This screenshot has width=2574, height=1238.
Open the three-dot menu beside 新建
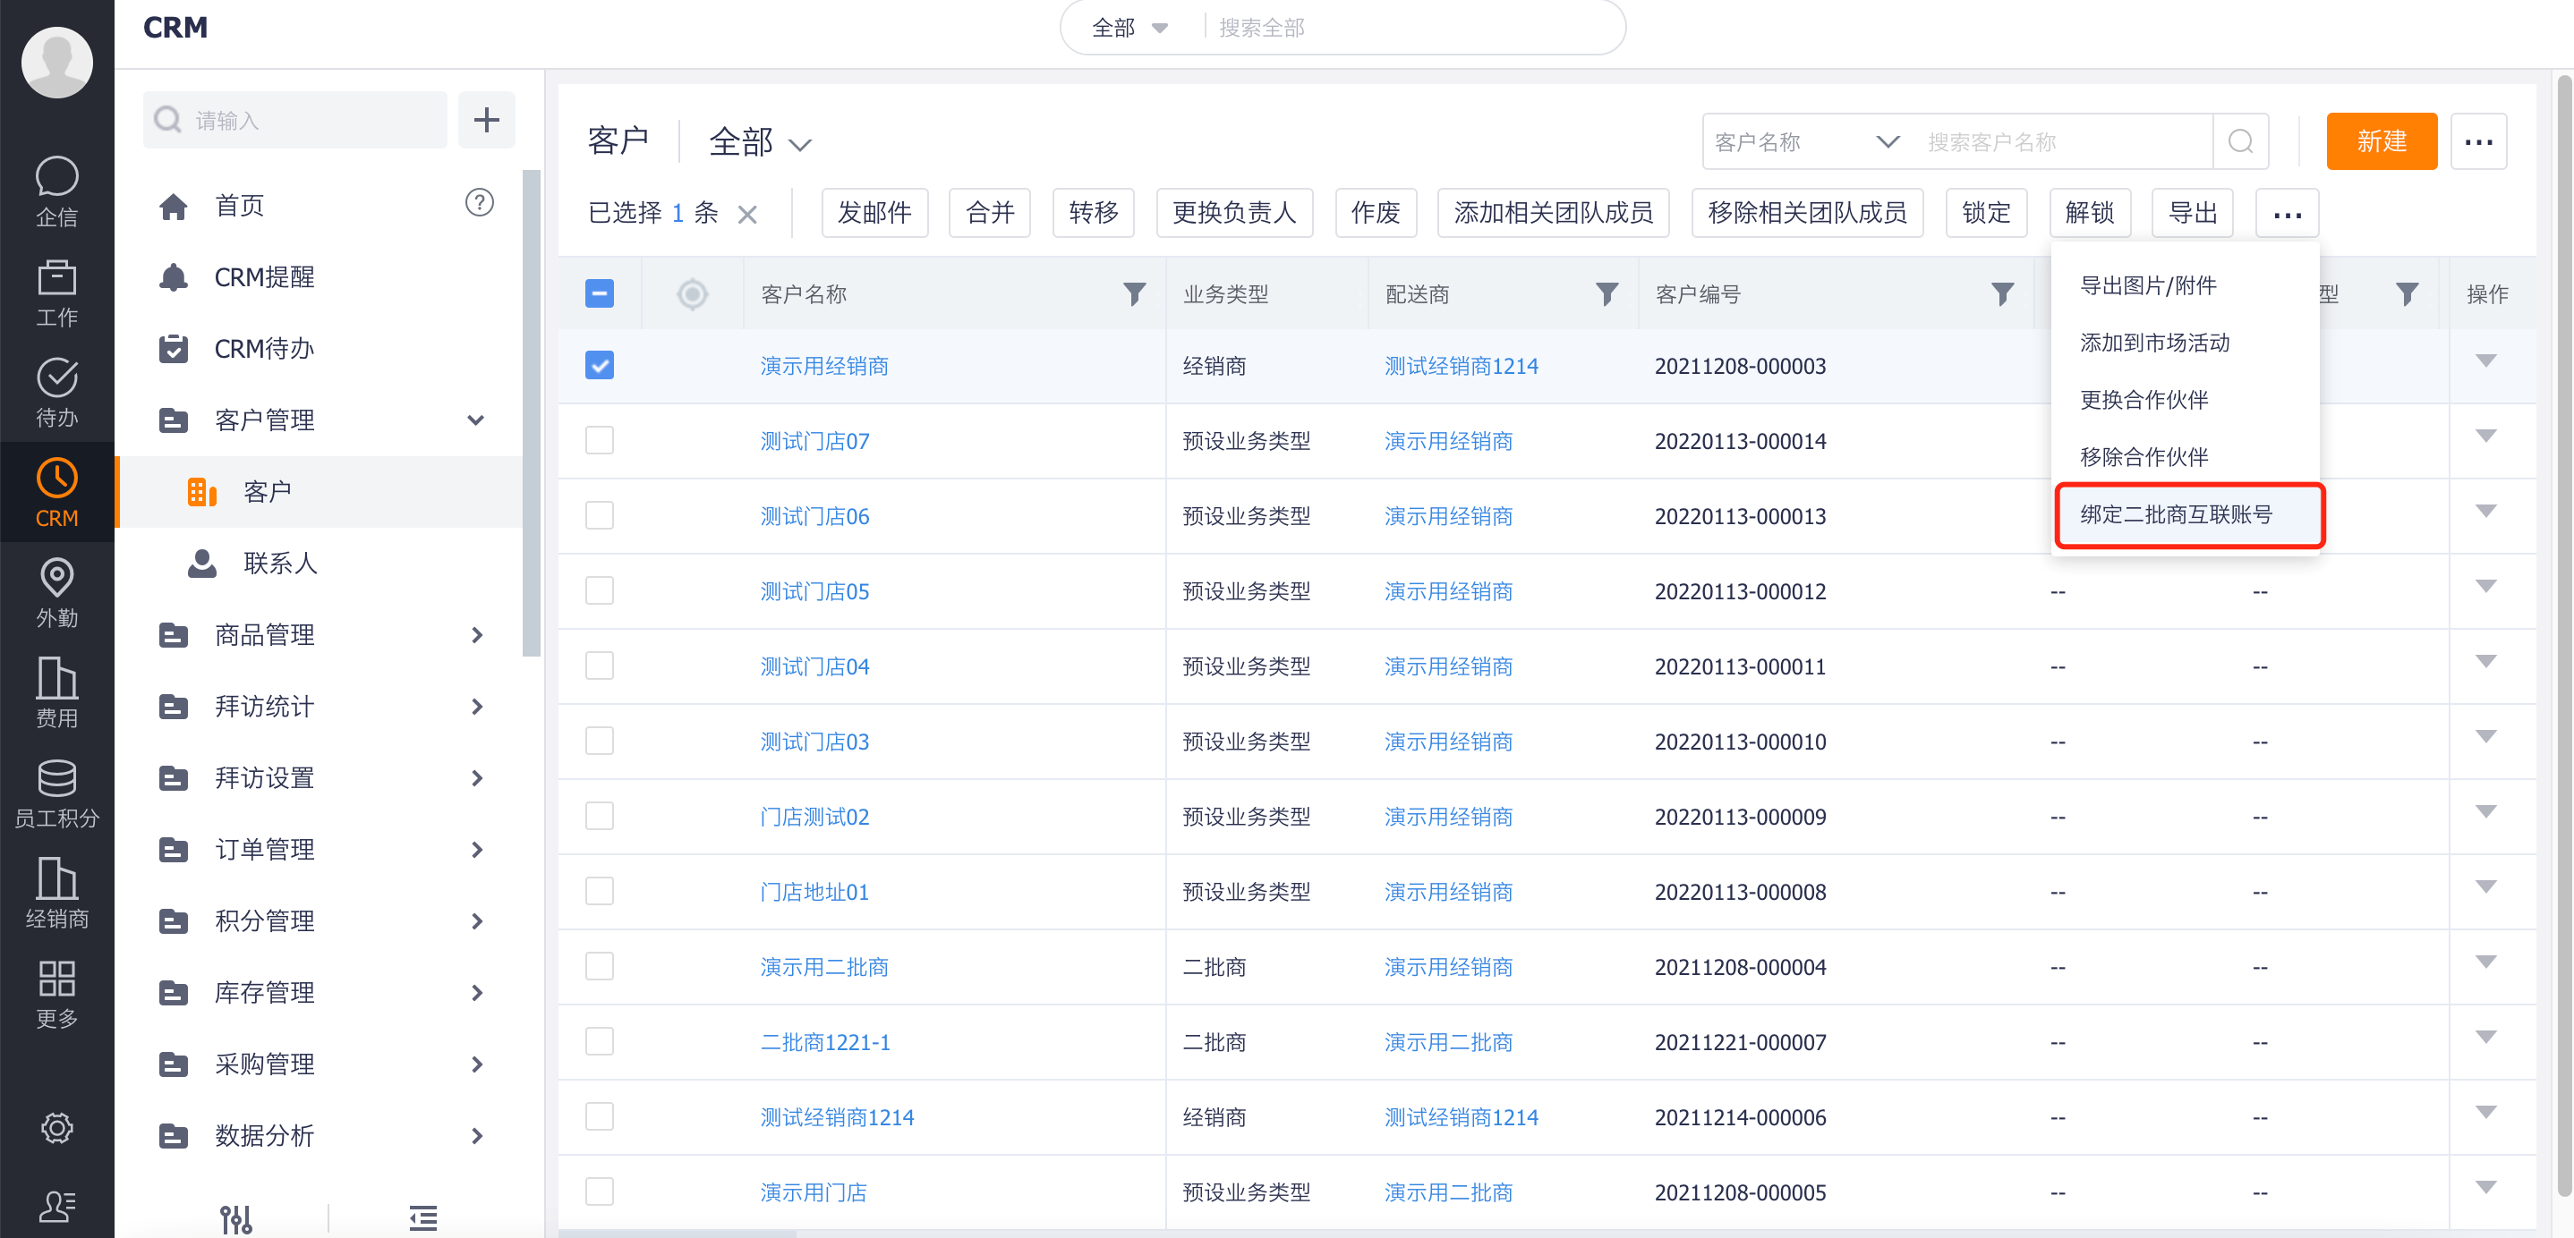coord(2478,141)
